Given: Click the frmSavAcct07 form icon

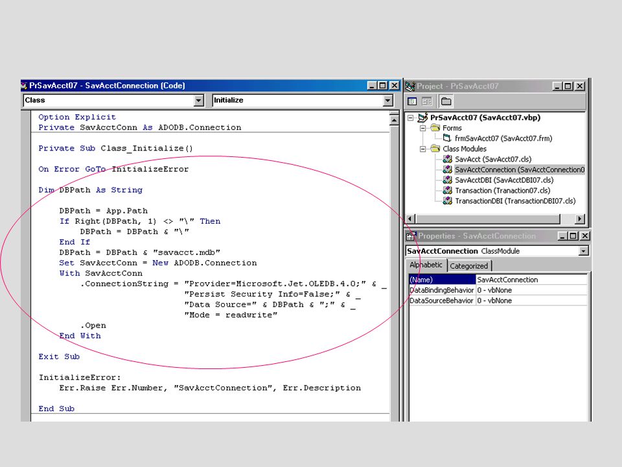Looking at the screenshot, I should click(447, 138).
